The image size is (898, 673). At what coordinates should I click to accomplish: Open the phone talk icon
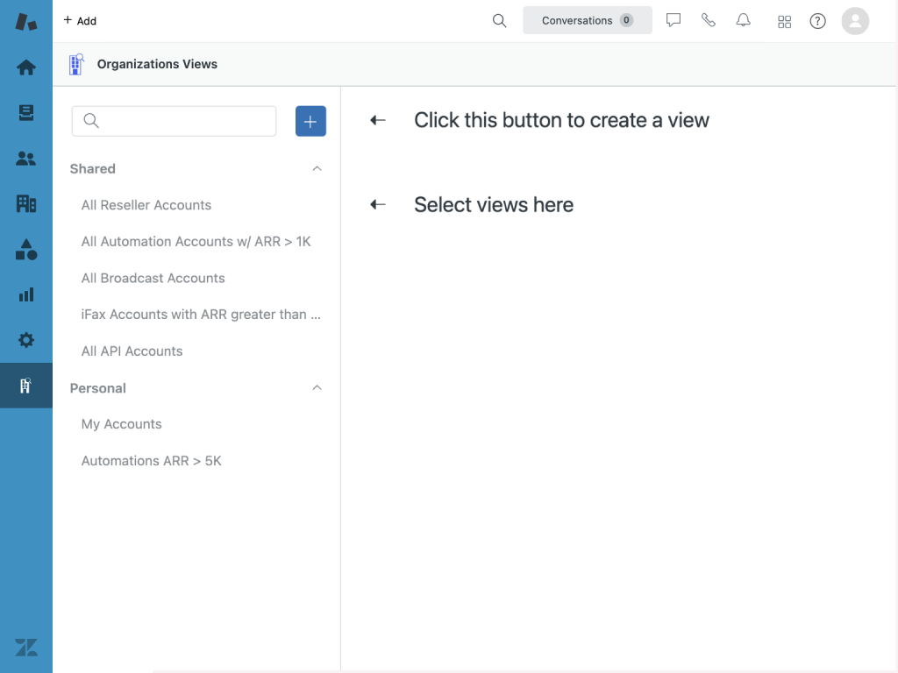[x=709, y=21]
